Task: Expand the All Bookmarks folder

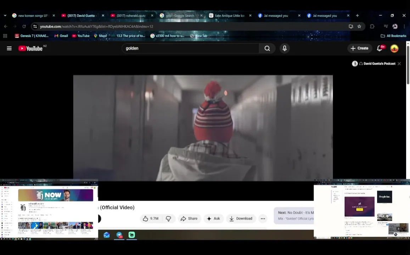Action: (x=393, y=36)
